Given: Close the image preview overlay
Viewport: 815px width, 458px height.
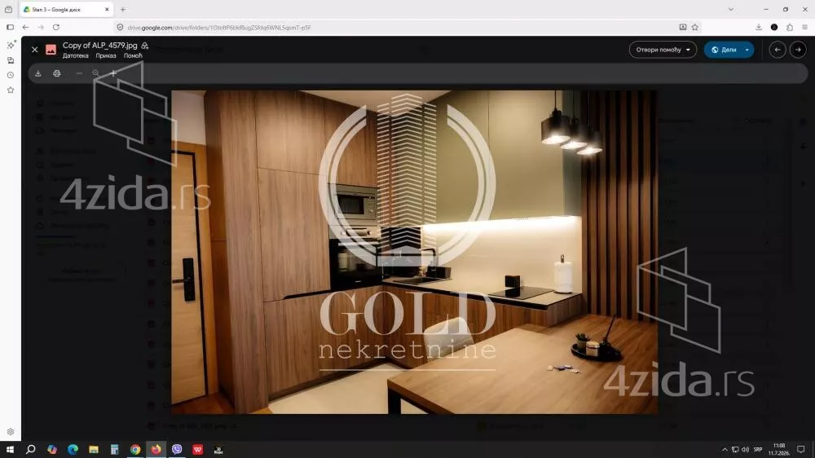Looking at the screenshot, I should click(34, 50).
